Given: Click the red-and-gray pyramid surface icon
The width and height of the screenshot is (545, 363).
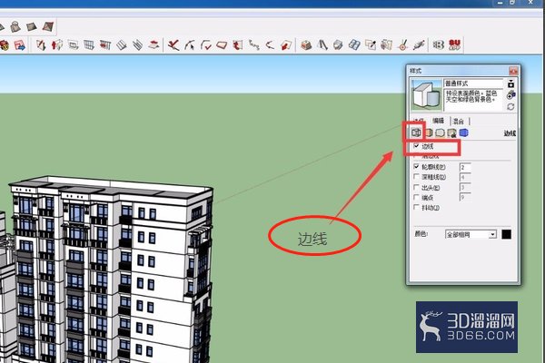Looking at the screenshot, I should [47, 26].
